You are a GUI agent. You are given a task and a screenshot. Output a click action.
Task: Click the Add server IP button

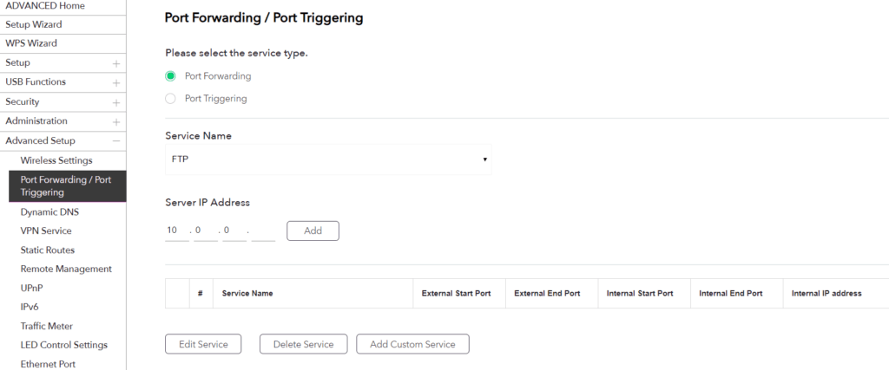313,230
